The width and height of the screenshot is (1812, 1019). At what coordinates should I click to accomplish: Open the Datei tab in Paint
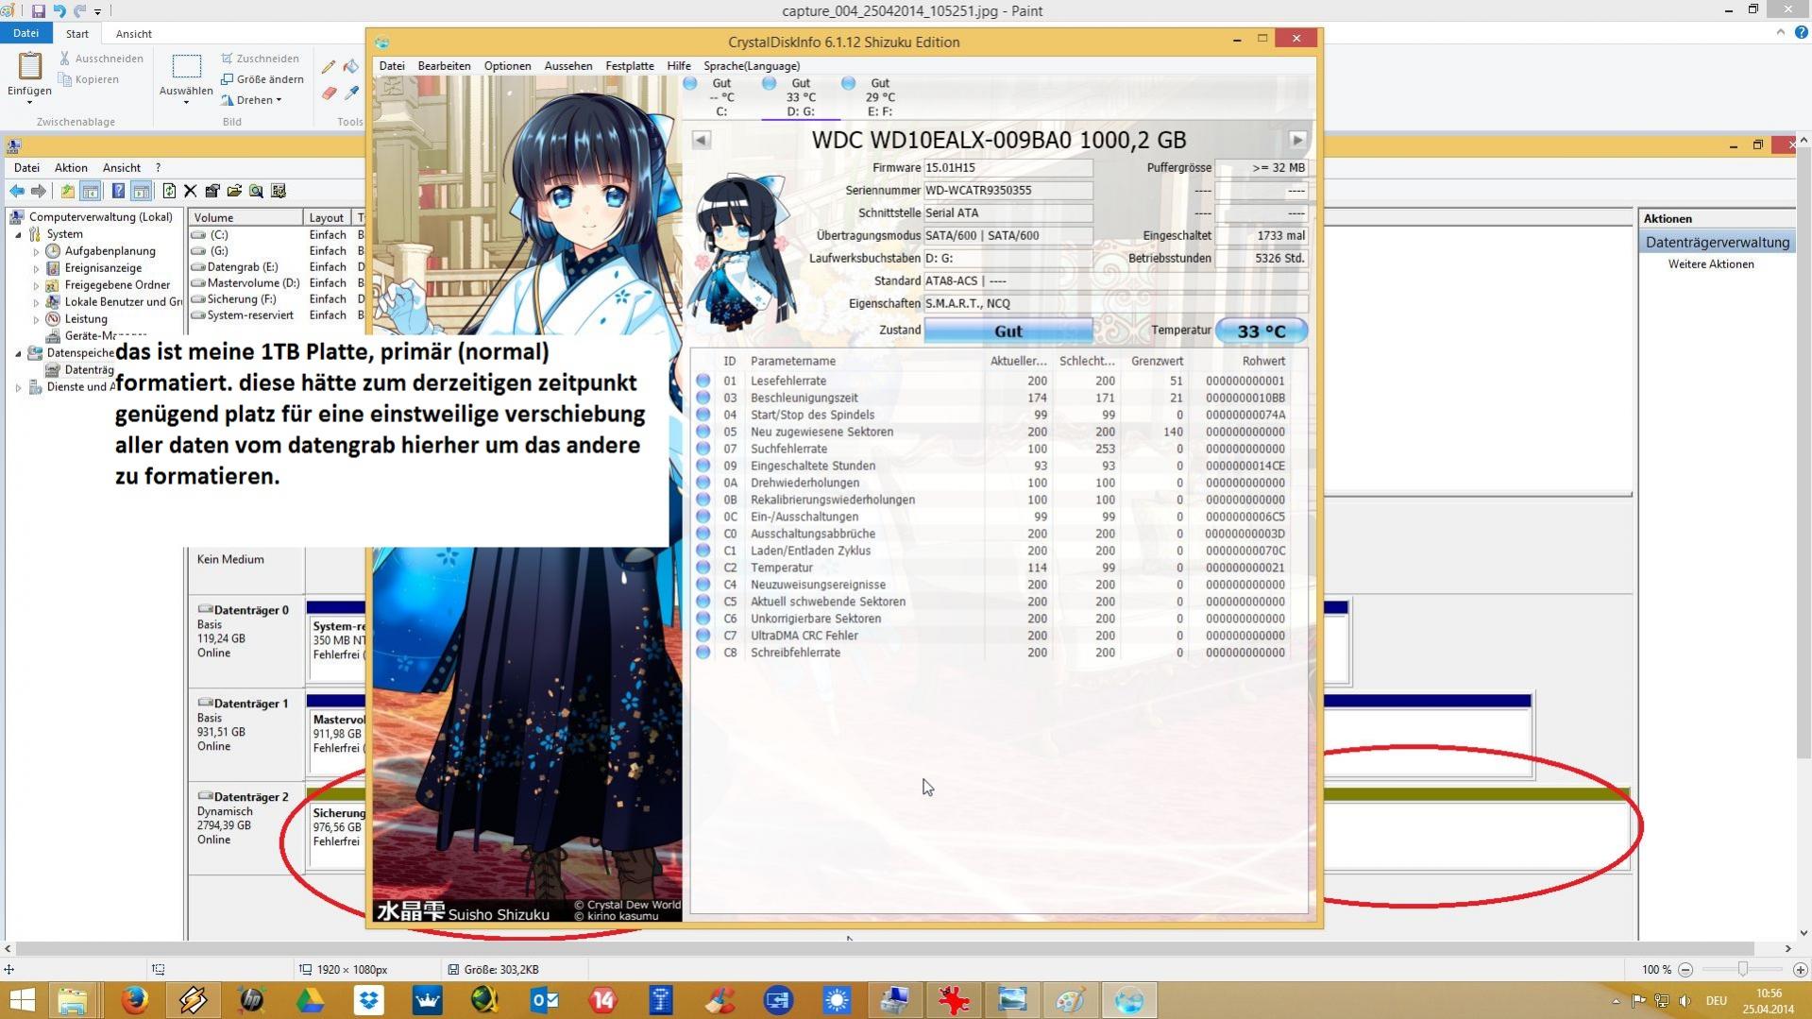tap(25, 33)
